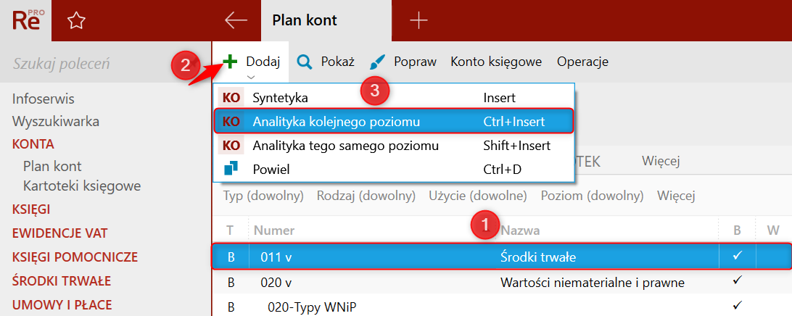Image resolution: width=792 pixels, height=316 pixels.
Task: Click the Konto księgowe toolbar button
Action: [496, 62]
